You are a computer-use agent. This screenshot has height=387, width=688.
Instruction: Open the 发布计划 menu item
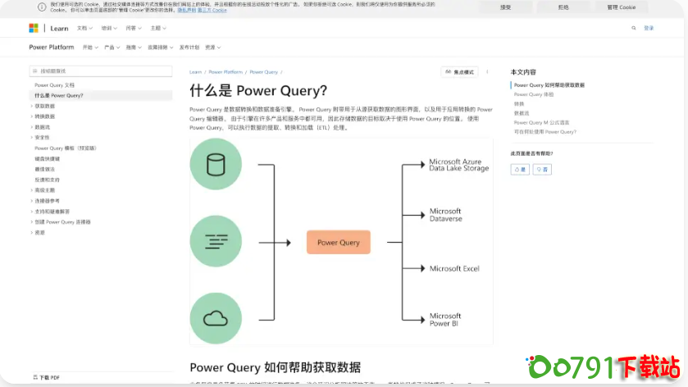(189, 48)
